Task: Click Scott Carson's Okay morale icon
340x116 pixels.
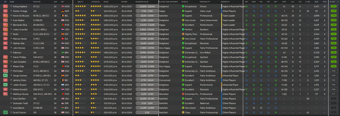Action: pos(183,113)
